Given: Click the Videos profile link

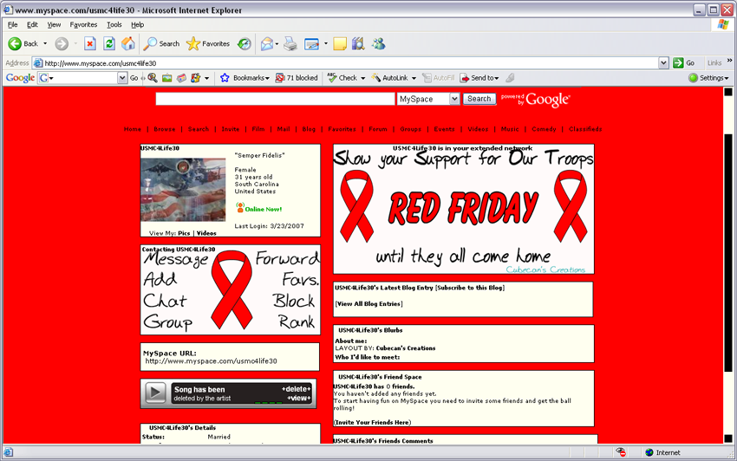Looking at the screenshot, I should 206,233.
